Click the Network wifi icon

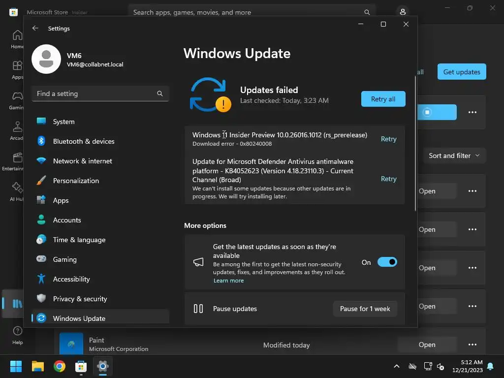pos(41,160)
